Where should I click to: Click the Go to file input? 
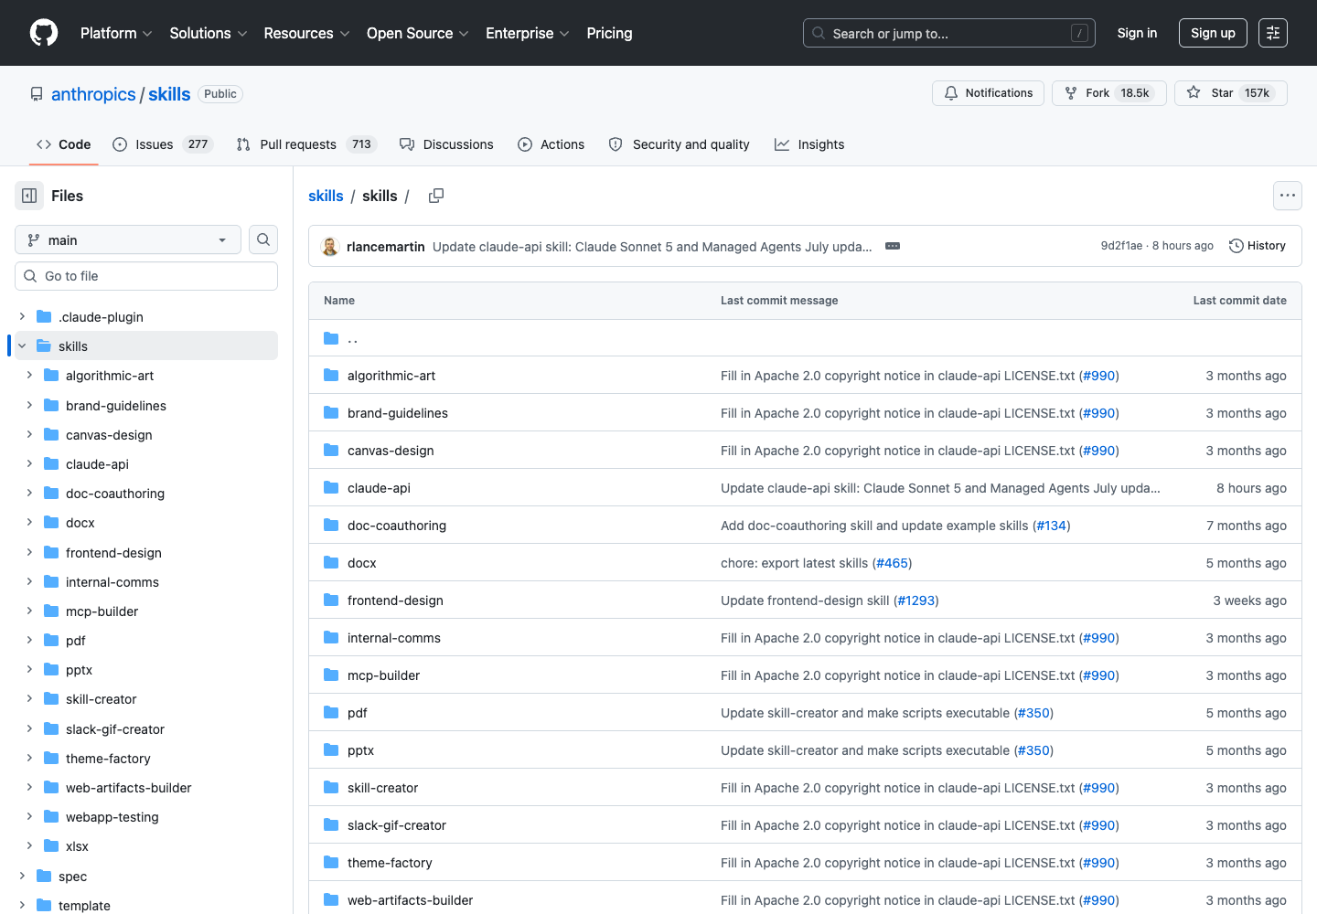146,276
